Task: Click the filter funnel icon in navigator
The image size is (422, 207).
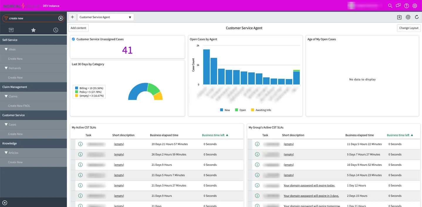Action: tap(6, 18)
